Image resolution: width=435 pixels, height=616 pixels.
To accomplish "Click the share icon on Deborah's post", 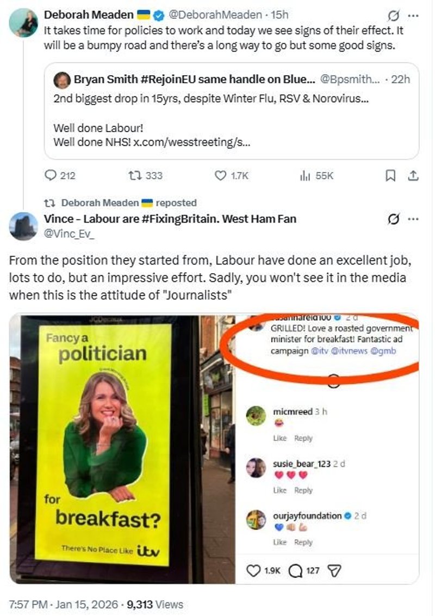I will click(412, 175).
